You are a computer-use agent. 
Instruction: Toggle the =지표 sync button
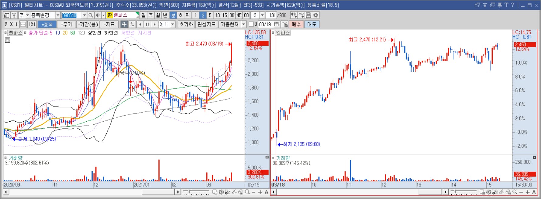coord(109,24)
